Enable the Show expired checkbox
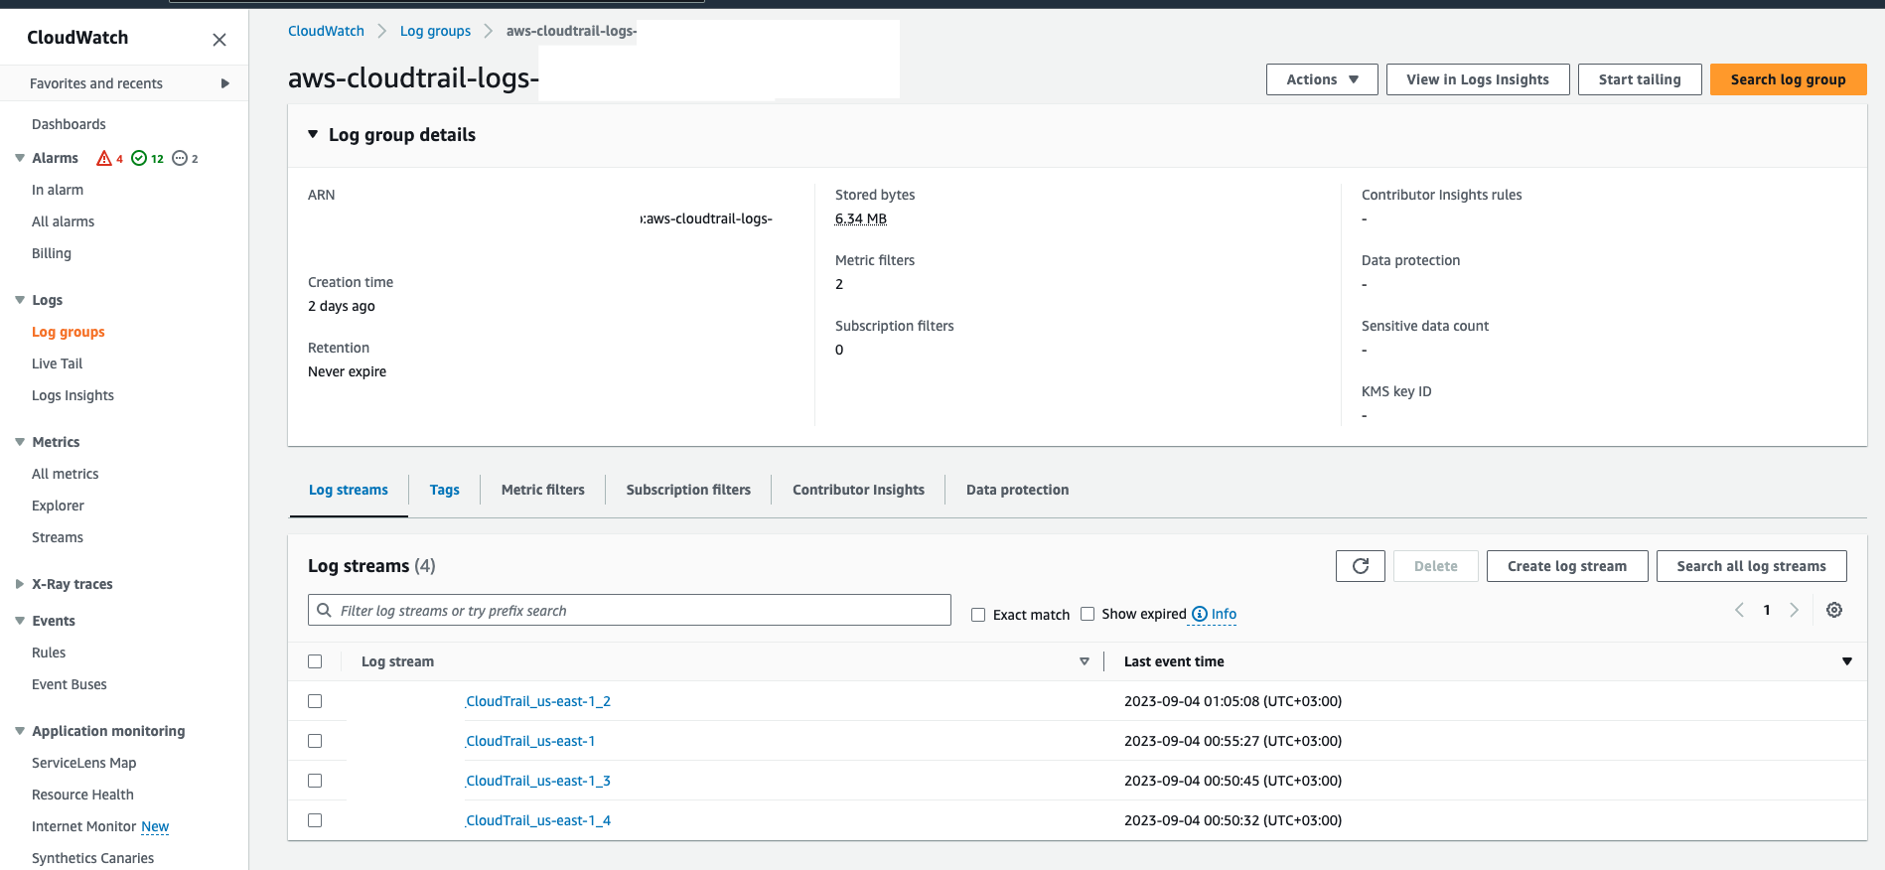The height and width of the screenshot is (870, 1885). (1087, 614)
